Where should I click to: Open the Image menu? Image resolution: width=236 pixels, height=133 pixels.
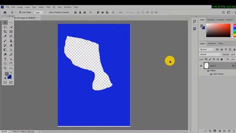[20, 7]
